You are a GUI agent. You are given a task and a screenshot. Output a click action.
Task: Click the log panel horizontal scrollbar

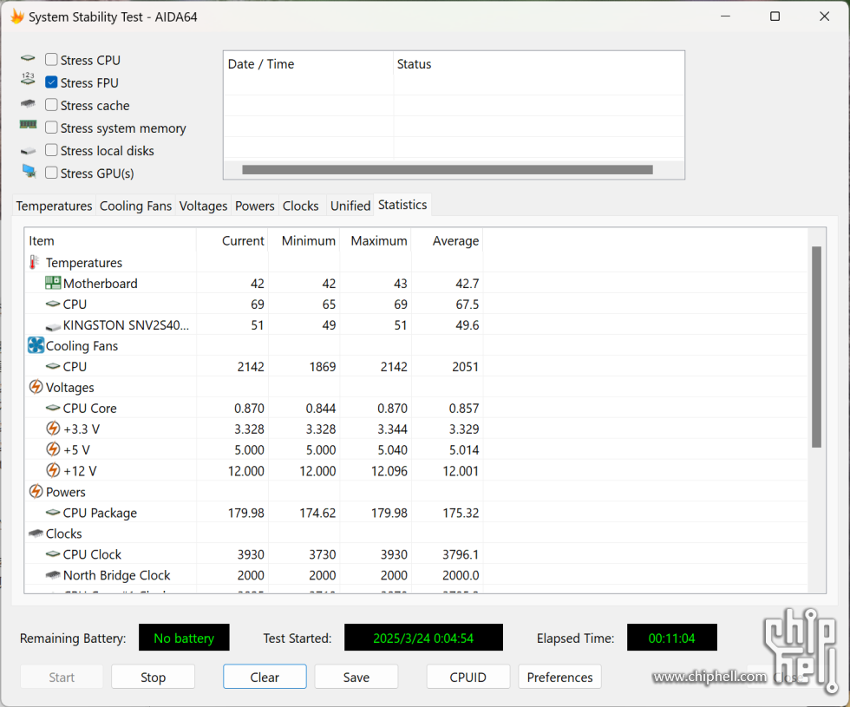coord(448,170)
